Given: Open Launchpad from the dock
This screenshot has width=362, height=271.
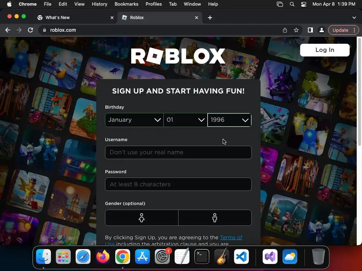Looking at the screenshot, I should (63, 257).
